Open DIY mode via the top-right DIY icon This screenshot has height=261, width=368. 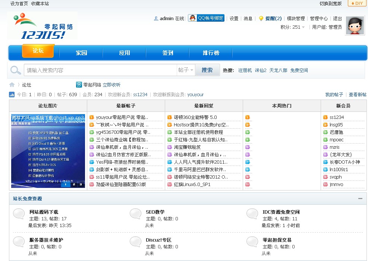point(357,3)
